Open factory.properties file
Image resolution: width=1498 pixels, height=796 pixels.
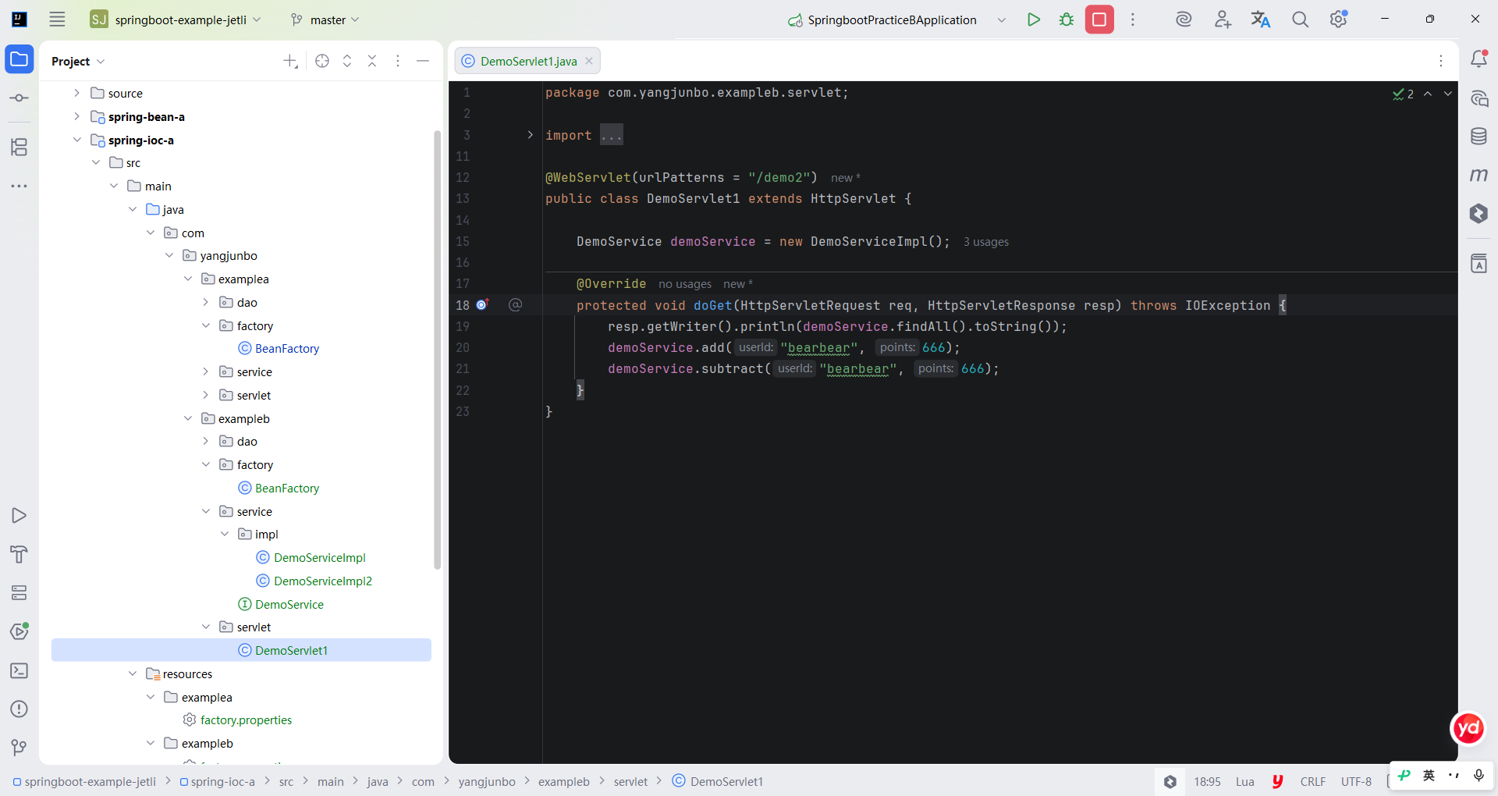[x=246, y=720]
